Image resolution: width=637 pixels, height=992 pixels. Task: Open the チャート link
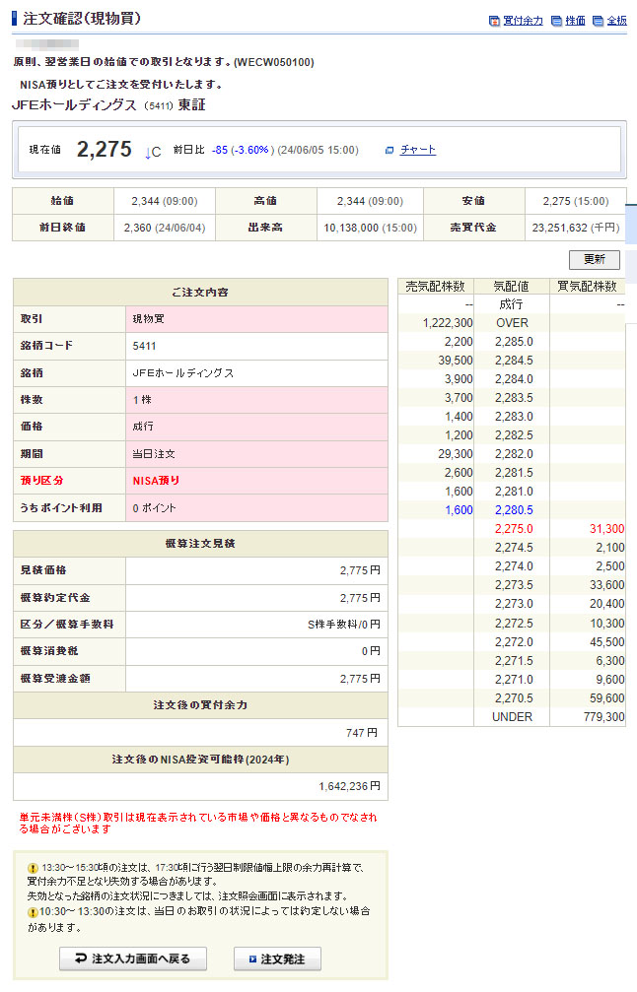(x=418, y=150)
